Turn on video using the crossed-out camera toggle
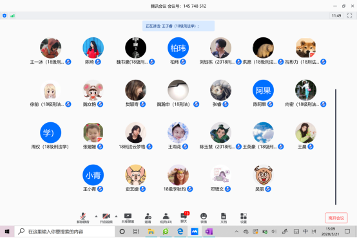 [106, 218]
